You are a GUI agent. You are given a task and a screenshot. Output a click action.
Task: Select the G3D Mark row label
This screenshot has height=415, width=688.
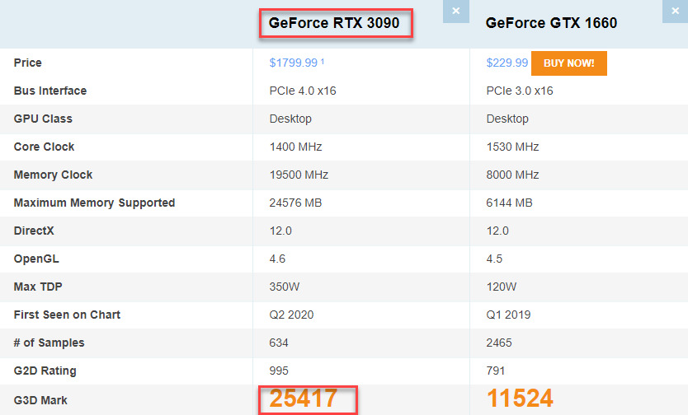(40, 400)
